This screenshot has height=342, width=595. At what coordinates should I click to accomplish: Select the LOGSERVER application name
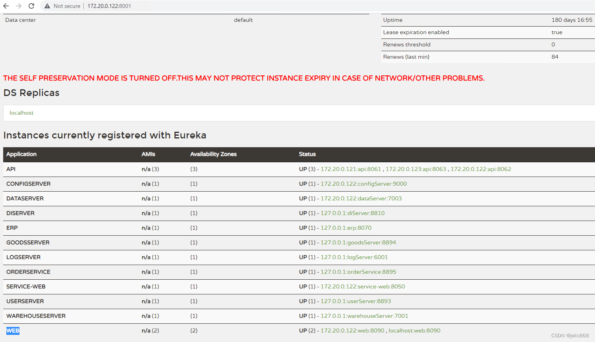pyautogui.click(x=23, y=257)
